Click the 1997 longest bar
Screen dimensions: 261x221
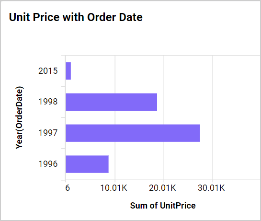(x=133, y=133)
